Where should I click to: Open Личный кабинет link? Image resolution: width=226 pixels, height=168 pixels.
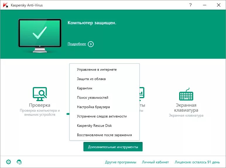point(155,162)
